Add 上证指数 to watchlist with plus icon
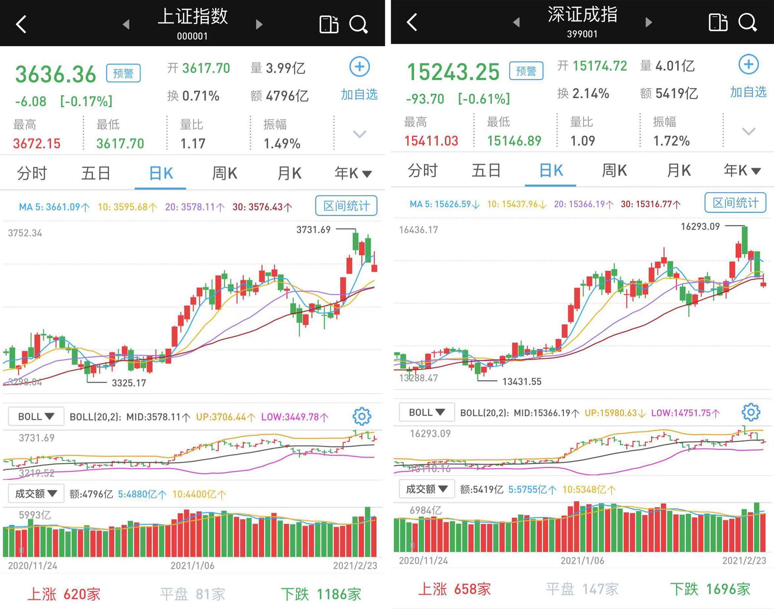The width and height of the screenshot is (774, 609). [359, 67]
